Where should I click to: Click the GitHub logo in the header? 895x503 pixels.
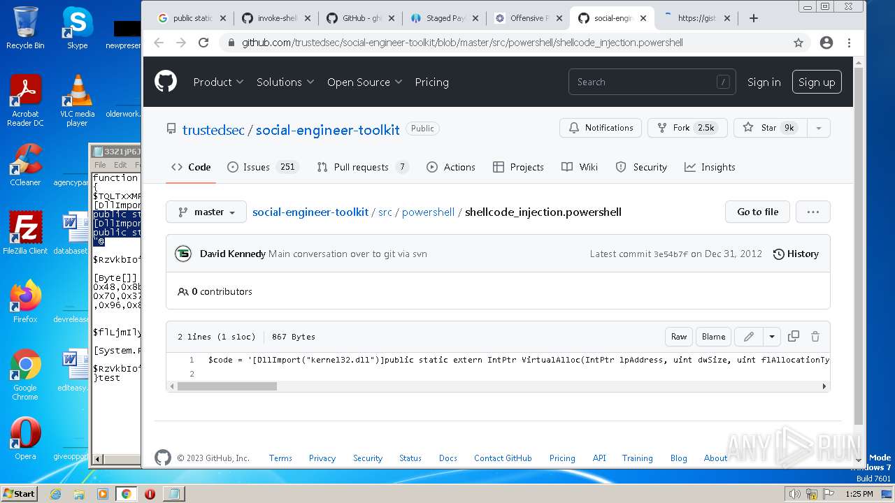(x=166, y=82)
